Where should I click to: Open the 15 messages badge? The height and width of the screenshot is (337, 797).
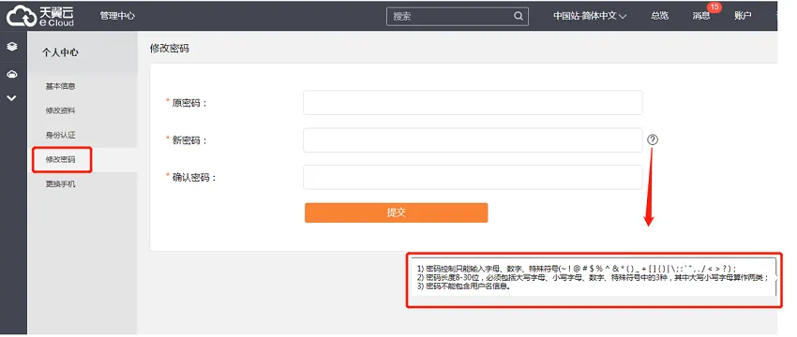click(x=714, y=7)
